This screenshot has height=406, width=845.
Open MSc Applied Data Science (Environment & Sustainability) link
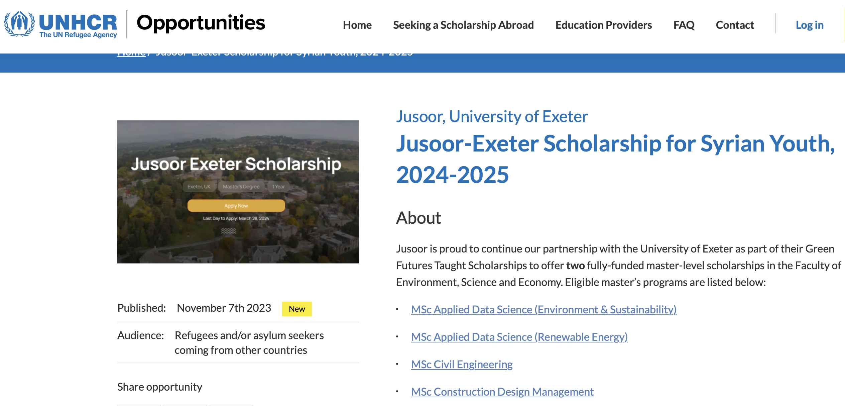(544, 310)
